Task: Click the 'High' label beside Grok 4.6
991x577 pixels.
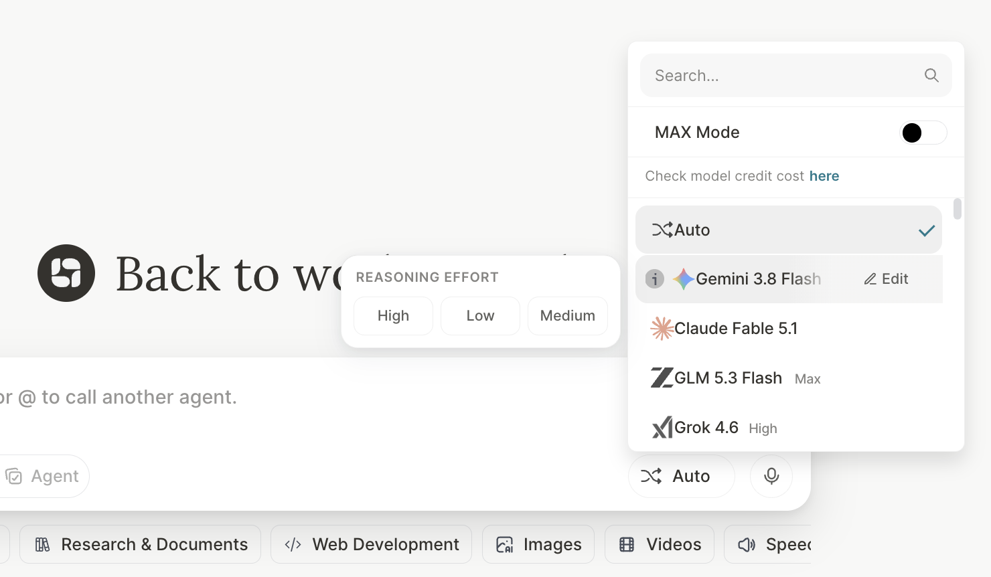Action: click(x=763, y=428)
